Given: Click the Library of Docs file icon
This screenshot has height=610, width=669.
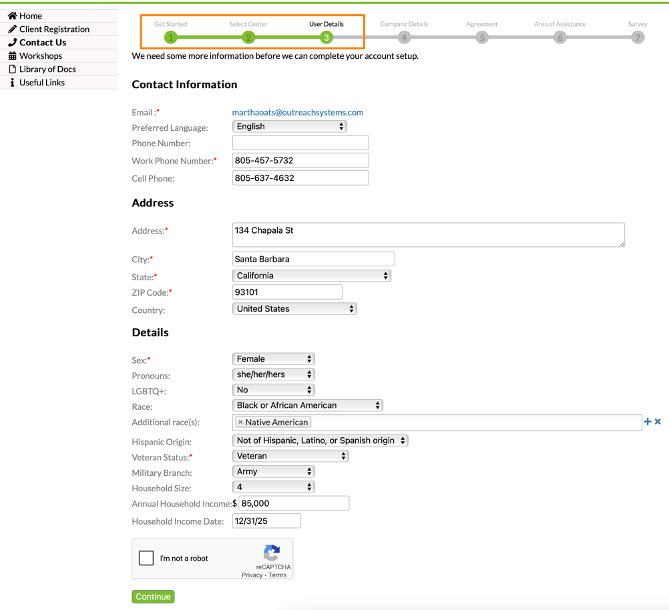Looking at the screenshot, I should point(12,69).
